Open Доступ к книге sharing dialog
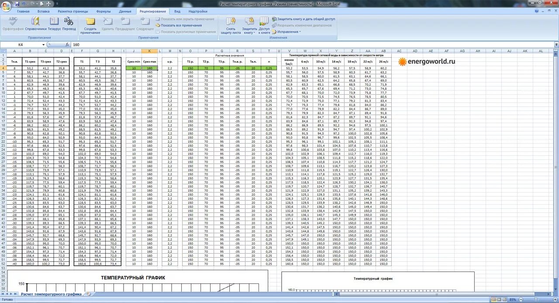 (x=264, y=25)
